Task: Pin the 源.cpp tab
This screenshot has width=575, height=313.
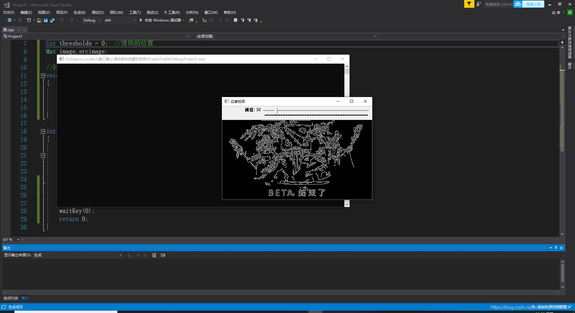Action: click(x=19, y=30)
